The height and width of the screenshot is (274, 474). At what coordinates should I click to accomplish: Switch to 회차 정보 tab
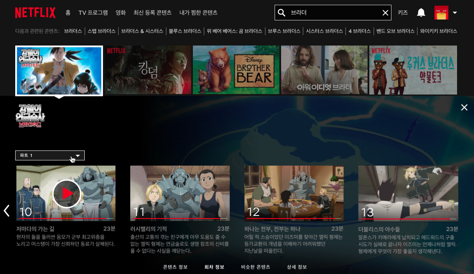pyautogui.click(x=214, y=267)
